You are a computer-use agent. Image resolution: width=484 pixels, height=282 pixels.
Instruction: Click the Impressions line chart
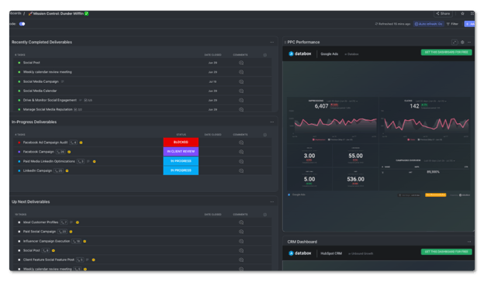click(x=335, y=125)
